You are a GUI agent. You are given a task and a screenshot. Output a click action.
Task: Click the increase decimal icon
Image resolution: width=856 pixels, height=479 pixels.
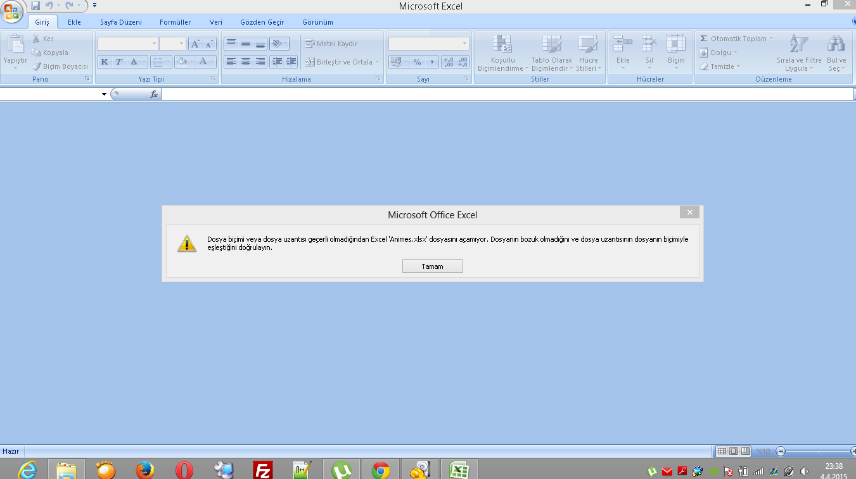point(449,62)
